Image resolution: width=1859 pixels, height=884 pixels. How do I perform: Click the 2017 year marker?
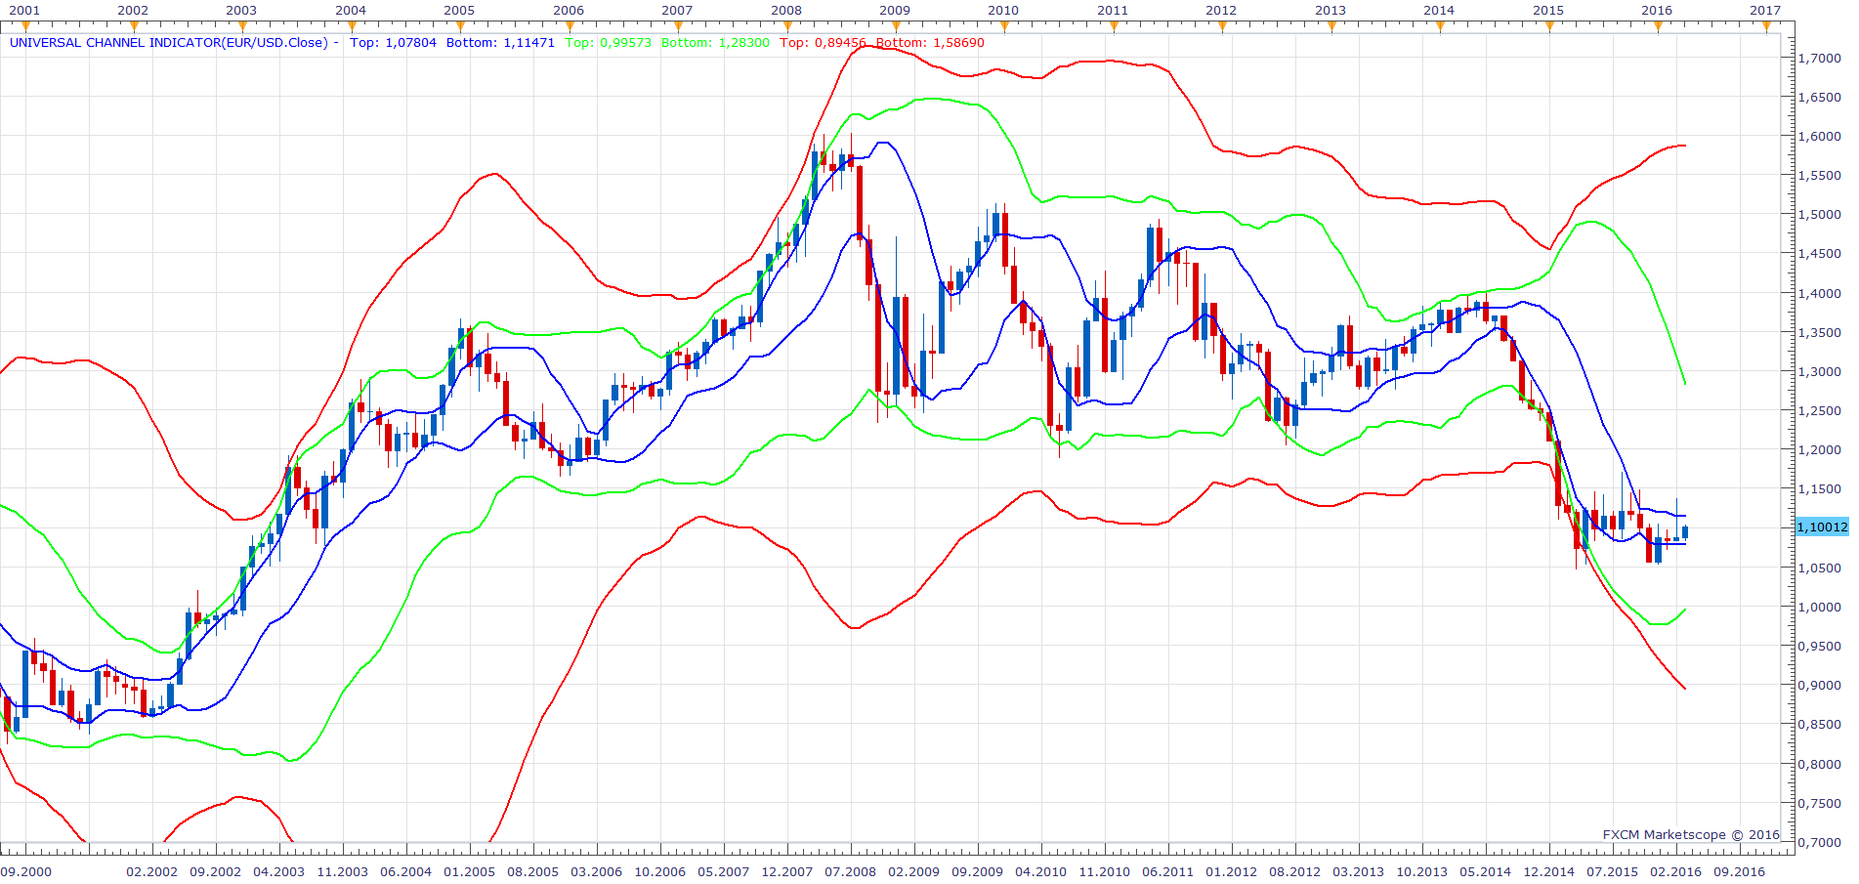1766,26
